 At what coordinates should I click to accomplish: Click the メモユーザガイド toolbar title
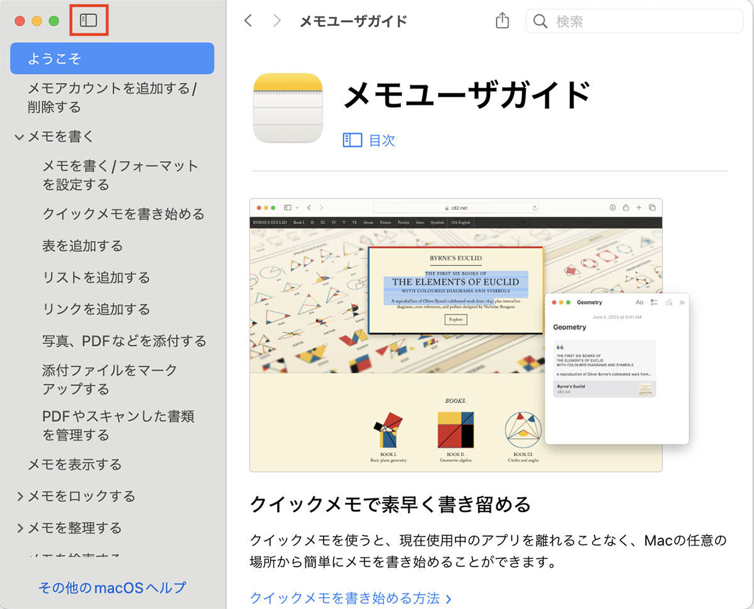(354, 21)
